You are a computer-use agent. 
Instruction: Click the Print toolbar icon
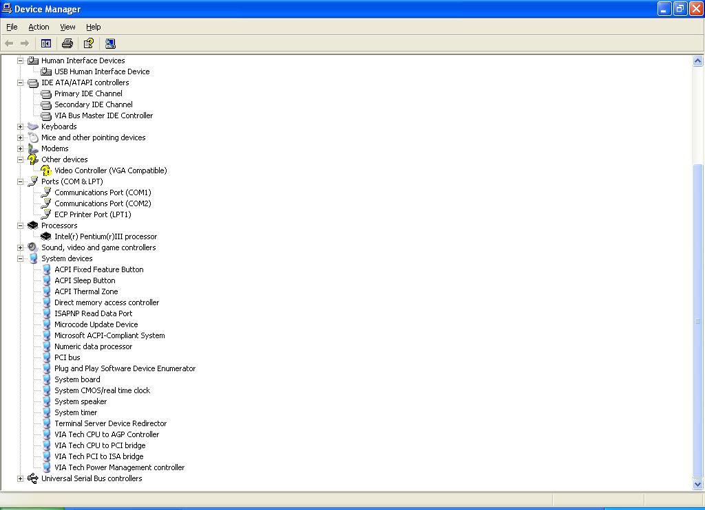pyautogui.click(x=67, y=43)
